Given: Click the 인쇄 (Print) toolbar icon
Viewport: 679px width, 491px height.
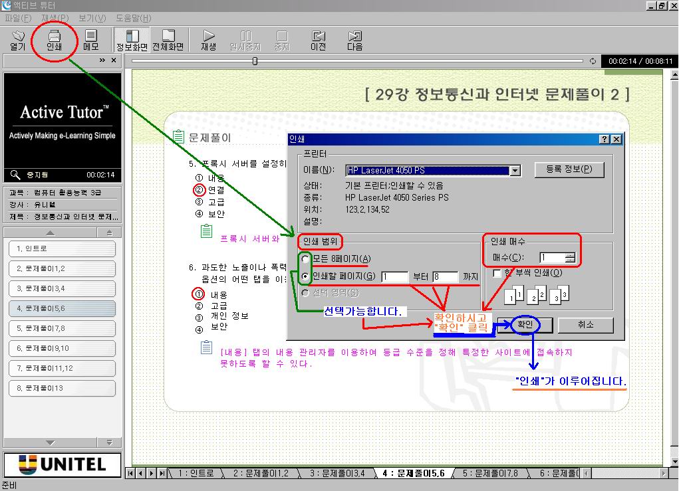Looking at the screenshot, I should (x=54, y=40).
